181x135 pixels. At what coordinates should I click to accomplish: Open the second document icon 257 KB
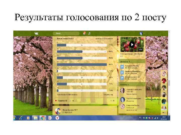pyautogui.click(x=122, y=72)
